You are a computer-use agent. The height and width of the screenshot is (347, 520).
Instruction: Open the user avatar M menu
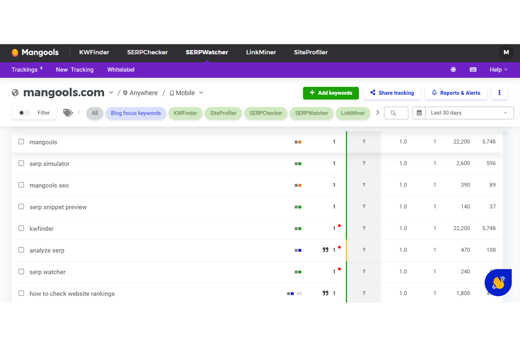coord(506,52)
